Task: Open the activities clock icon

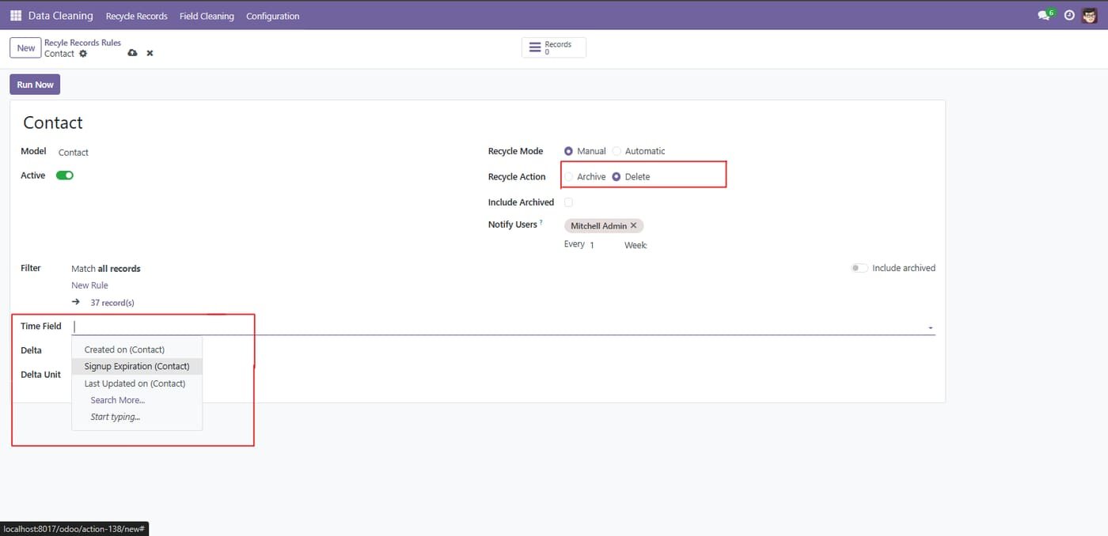Action: click(1069, 15)
